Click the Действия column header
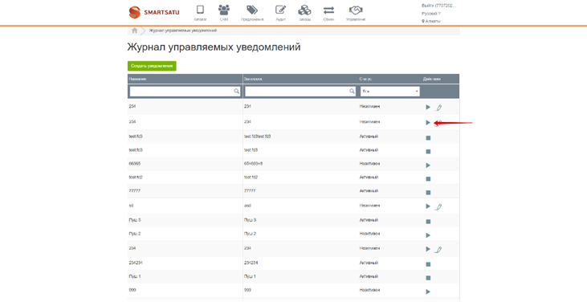This screenshot has width=587, height=302. click(432, 79)
